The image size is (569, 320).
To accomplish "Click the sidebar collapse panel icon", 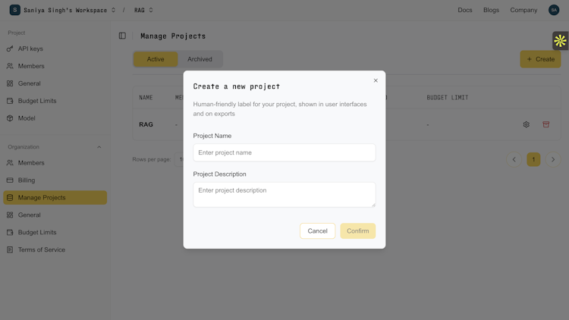I will pyautogui.click(x=122, y=36).
